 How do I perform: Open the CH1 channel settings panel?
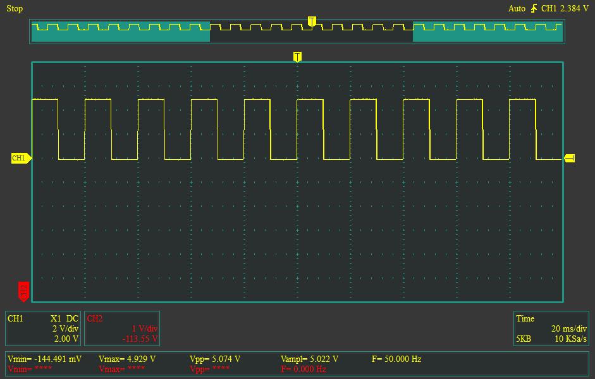click(43, 328)
